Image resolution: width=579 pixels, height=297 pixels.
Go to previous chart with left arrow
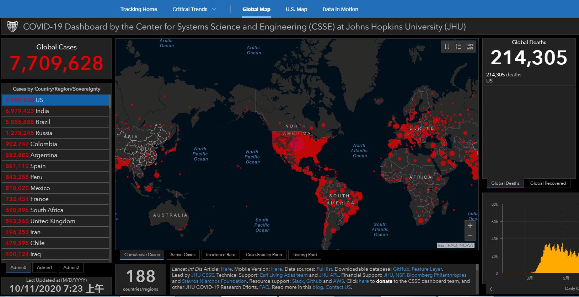pyautogui.click(x=491, y=289)
